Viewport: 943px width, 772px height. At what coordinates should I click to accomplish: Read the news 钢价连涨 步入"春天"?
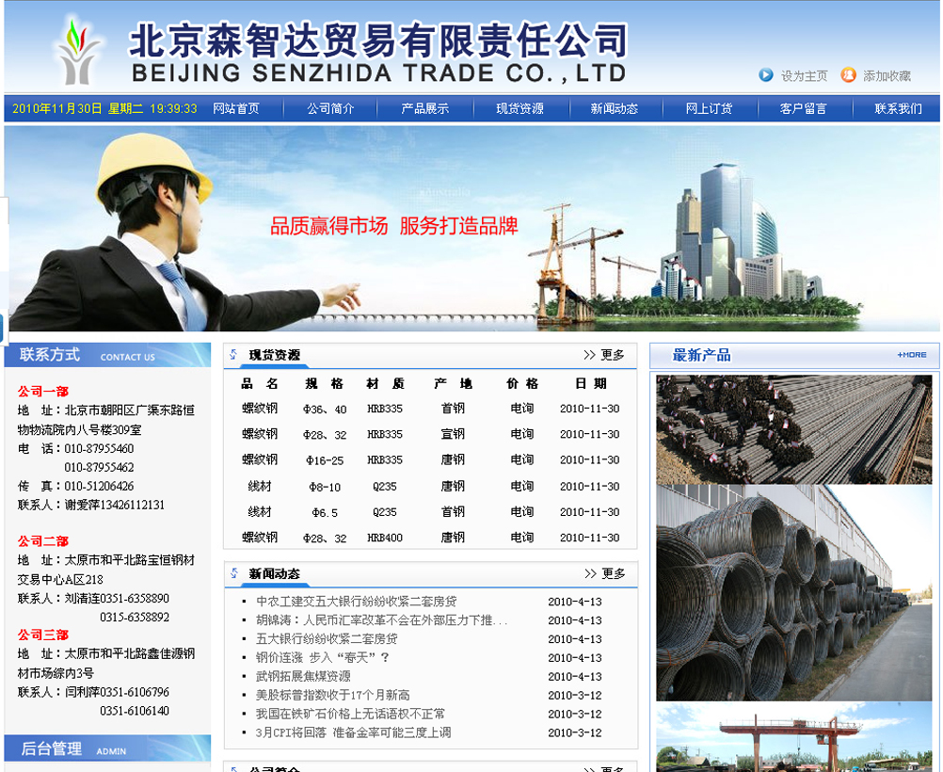322,658
